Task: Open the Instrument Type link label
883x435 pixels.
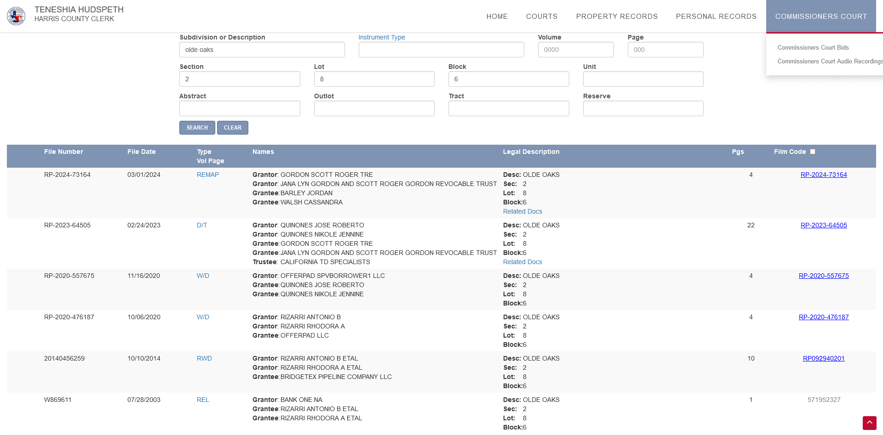Action: tap(382, 37)
